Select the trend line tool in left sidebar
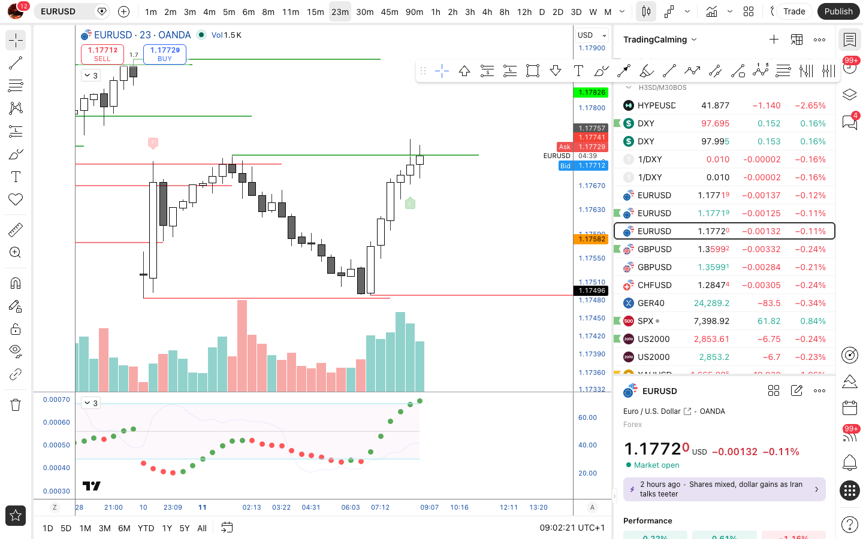Screen dimensions: 863x539 pyautogui.click(x=16, y=63)
